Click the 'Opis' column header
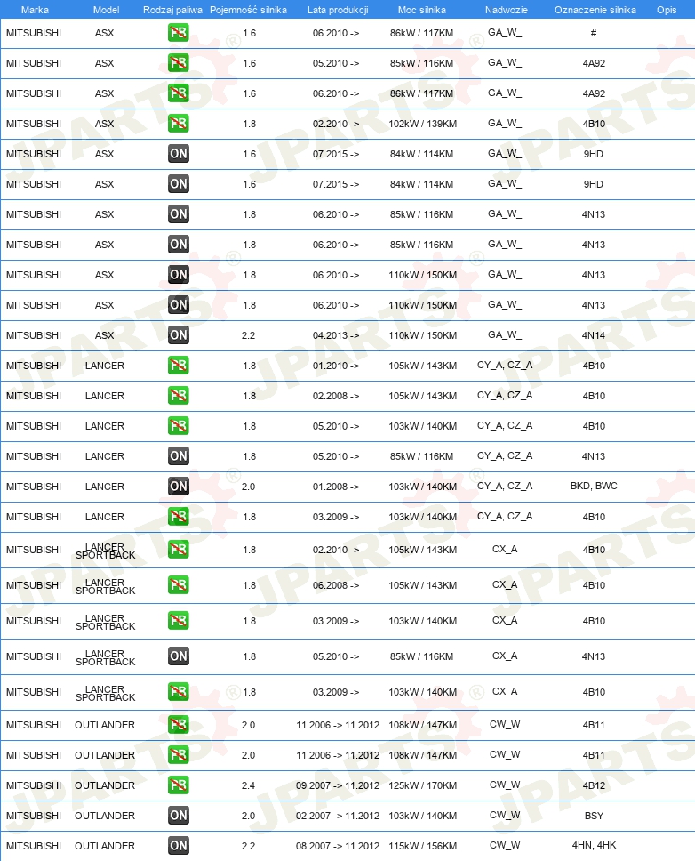The width and height of the screenshot is (695, 861). click(667, 10)
